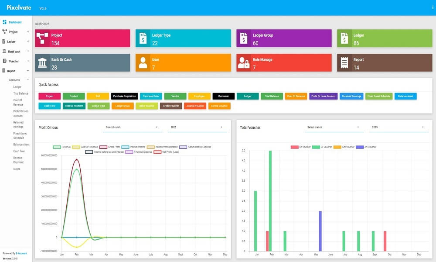Click the Dashboard breadcrumb label
The height and width of the screenshot is (262, 436).
click(x=42, y=24)
